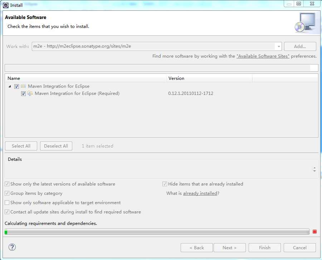Toggle Hide items already installed checkbox
This screenshot has width=322, height=260.
pos(165,184)
